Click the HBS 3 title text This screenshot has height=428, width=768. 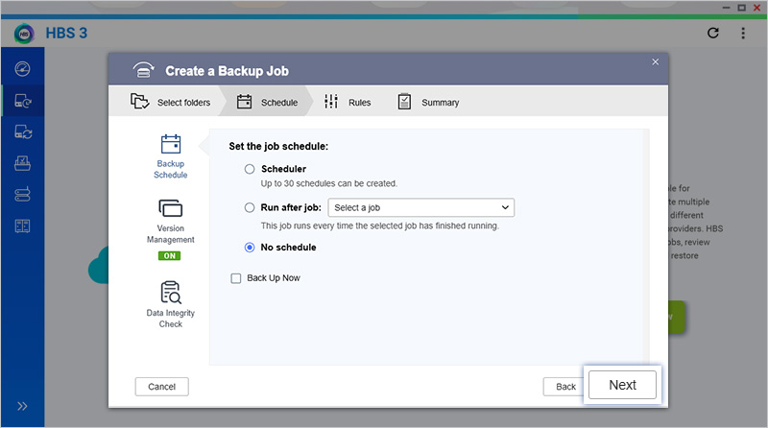[66, 33]
